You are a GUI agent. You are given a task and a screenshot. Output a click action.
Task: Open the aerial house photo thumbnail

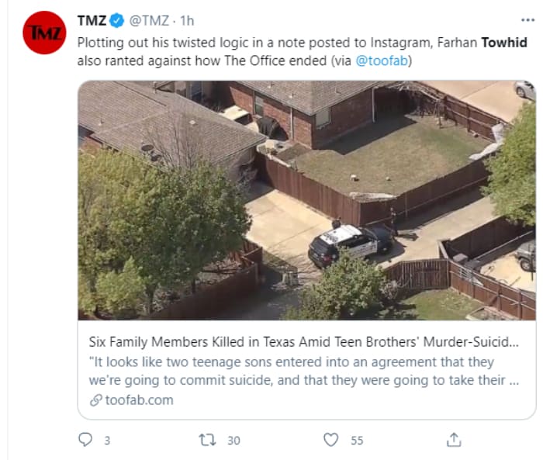coord(306,200)
